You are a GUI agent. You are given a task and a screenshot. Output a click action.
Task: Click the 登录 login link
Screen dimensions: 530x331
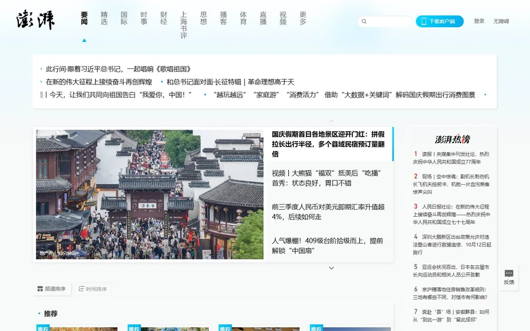(x=479, y=21)
